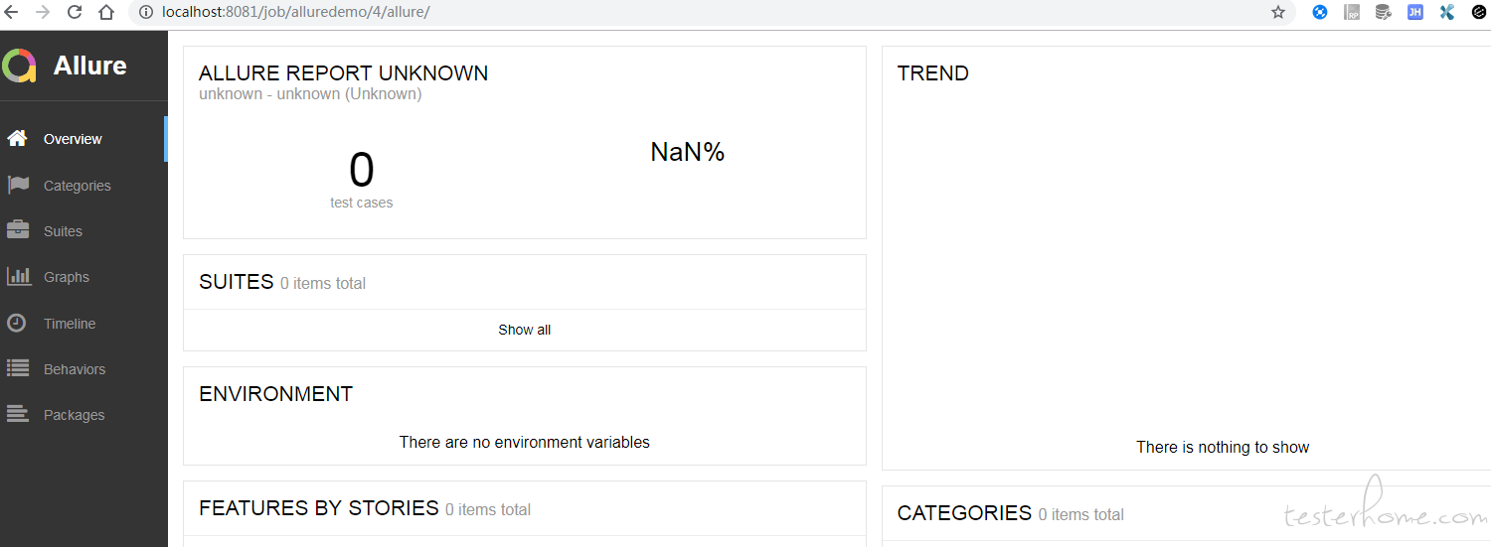
Task: Open the Overview menu item
Action: point(83,139)
